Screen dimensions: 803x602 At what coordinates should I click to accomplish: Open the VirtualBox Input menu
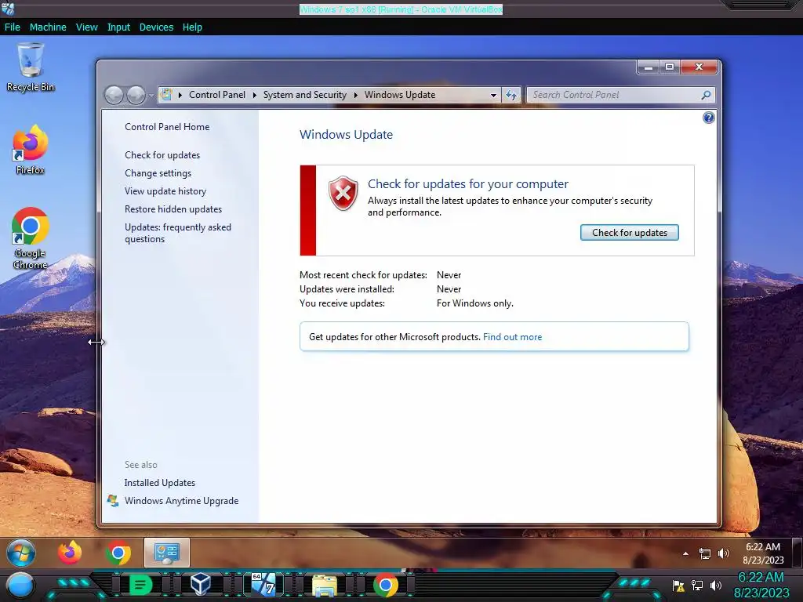pyautogui.click(x=118, y=27)
